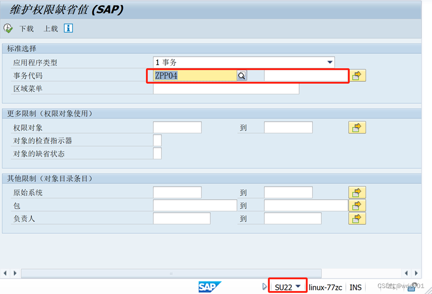This screenshot has width=432, height=294.
Task: Click the 原始系统 to field
Action: pyautogui.click(x=288, y=192)
